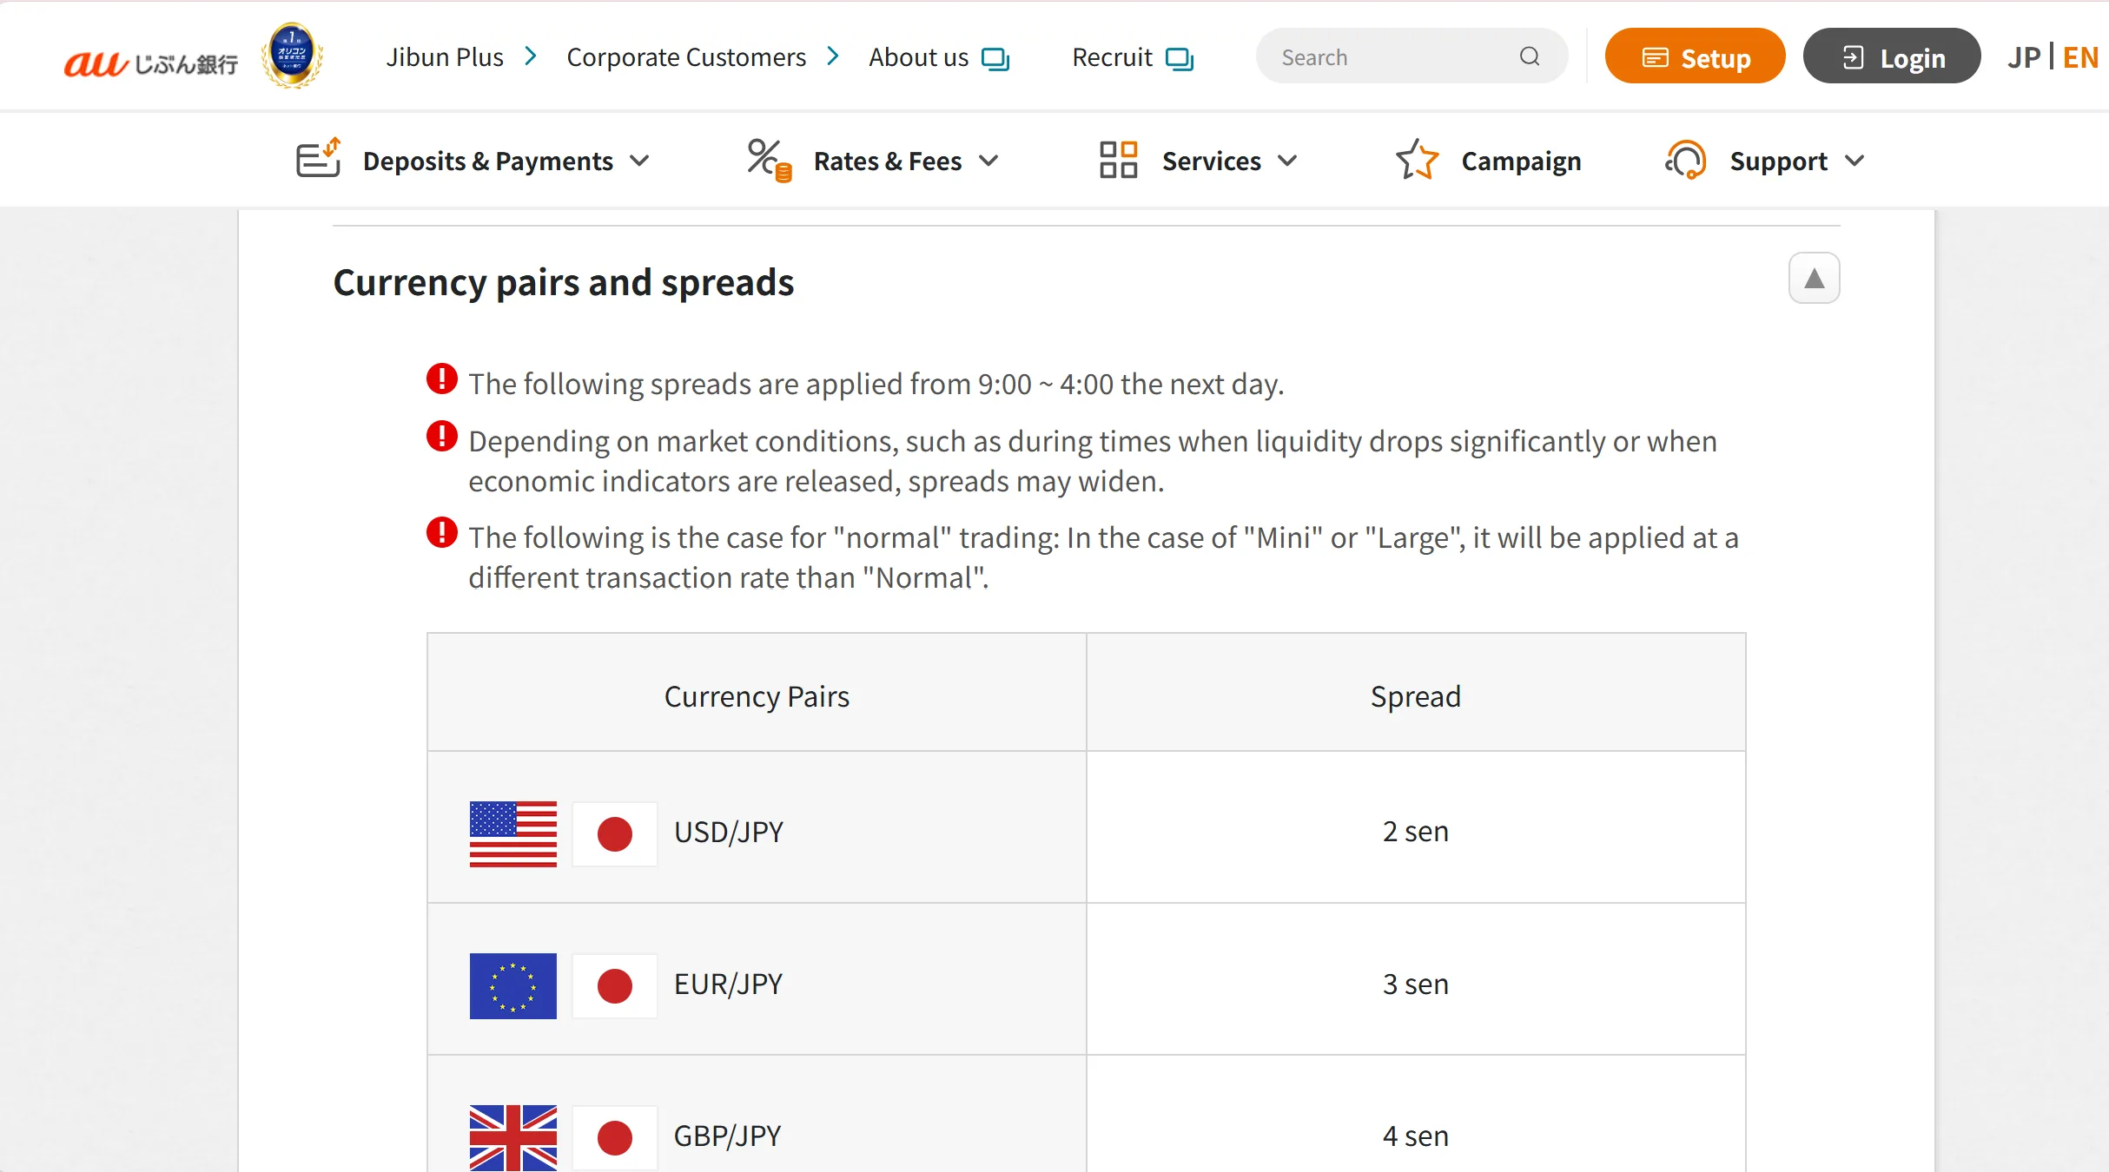The image size is (2109, 1172).
Task: Click the au Jibun Bank logo
Action: coord(151,63)
